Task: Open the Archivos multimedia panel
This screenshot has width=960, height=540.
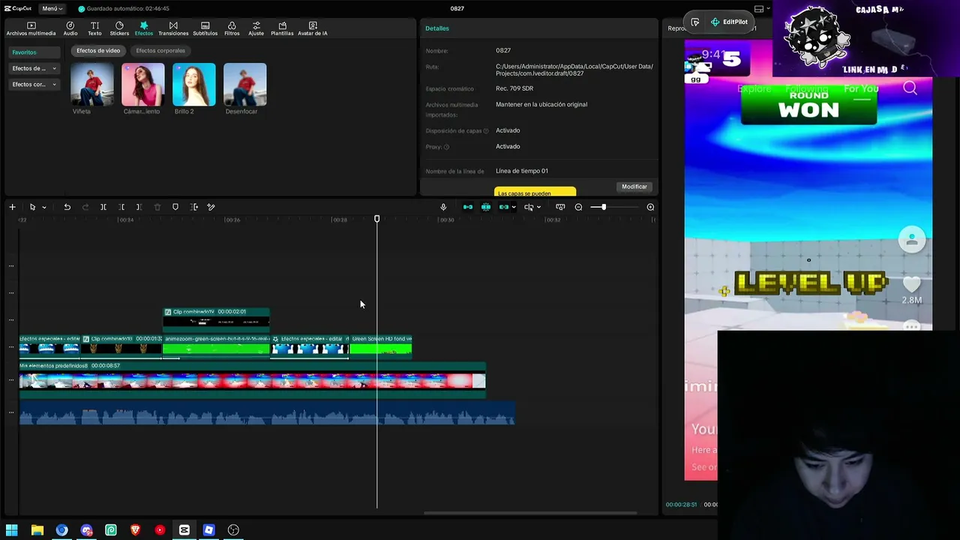Action: pos(31,28)
